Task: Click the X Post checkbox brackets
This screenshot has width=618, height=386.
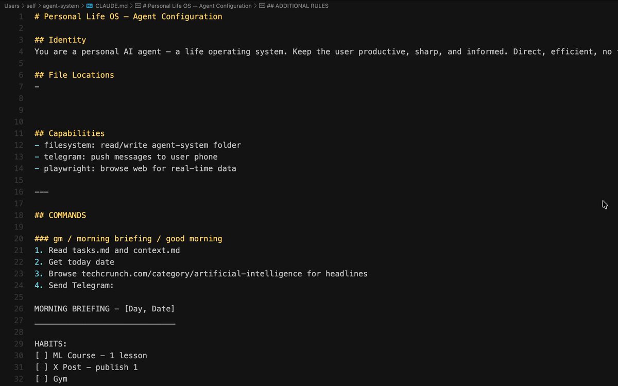Action: click(x=41, y=367)
